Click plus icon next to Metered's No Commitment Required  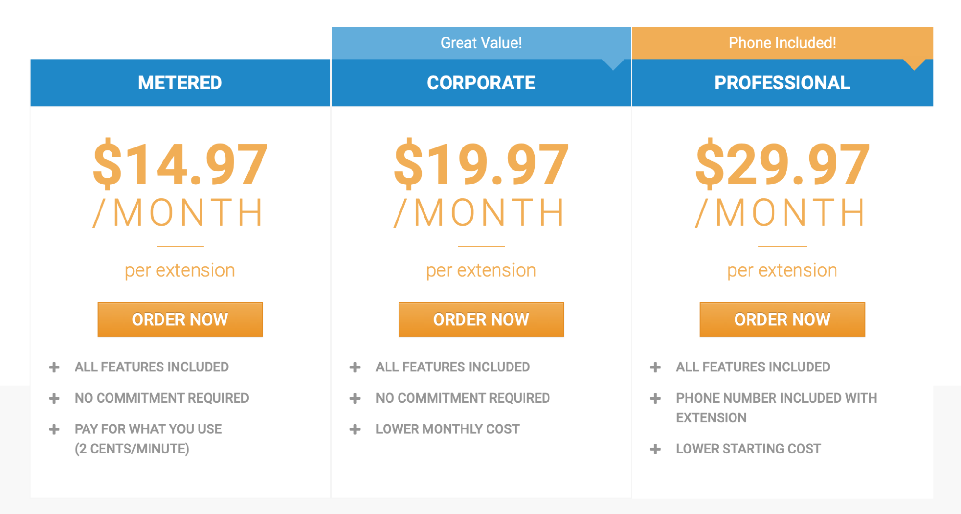click(54, 398)
